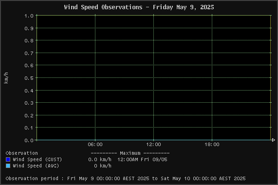Viewport: 278px width, 185px height.
Task: Click the arrow at the x-axis end
Action: [x=274, y=140]
